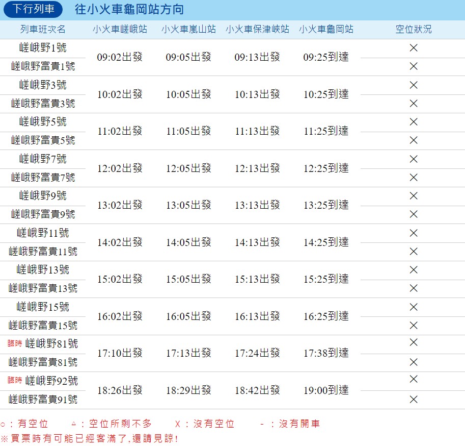Viewport: 465px width, 446px height.
Task: Click the sold-out X for 嵯峨野富貴5號
Action: (414, 140)
